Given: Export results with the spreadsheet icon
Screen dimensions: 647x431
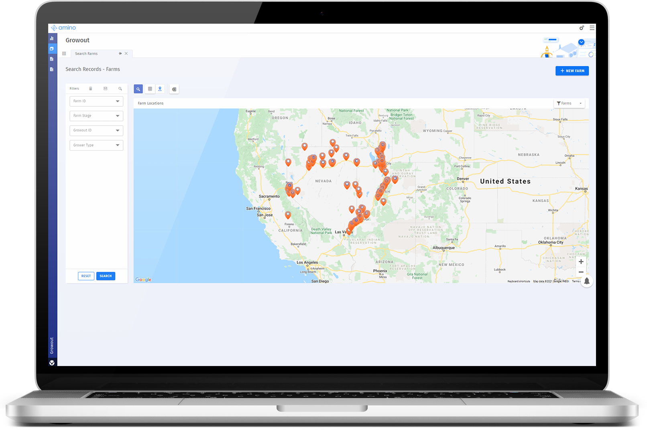Looking at the screenshot, I should coord(174,89).
